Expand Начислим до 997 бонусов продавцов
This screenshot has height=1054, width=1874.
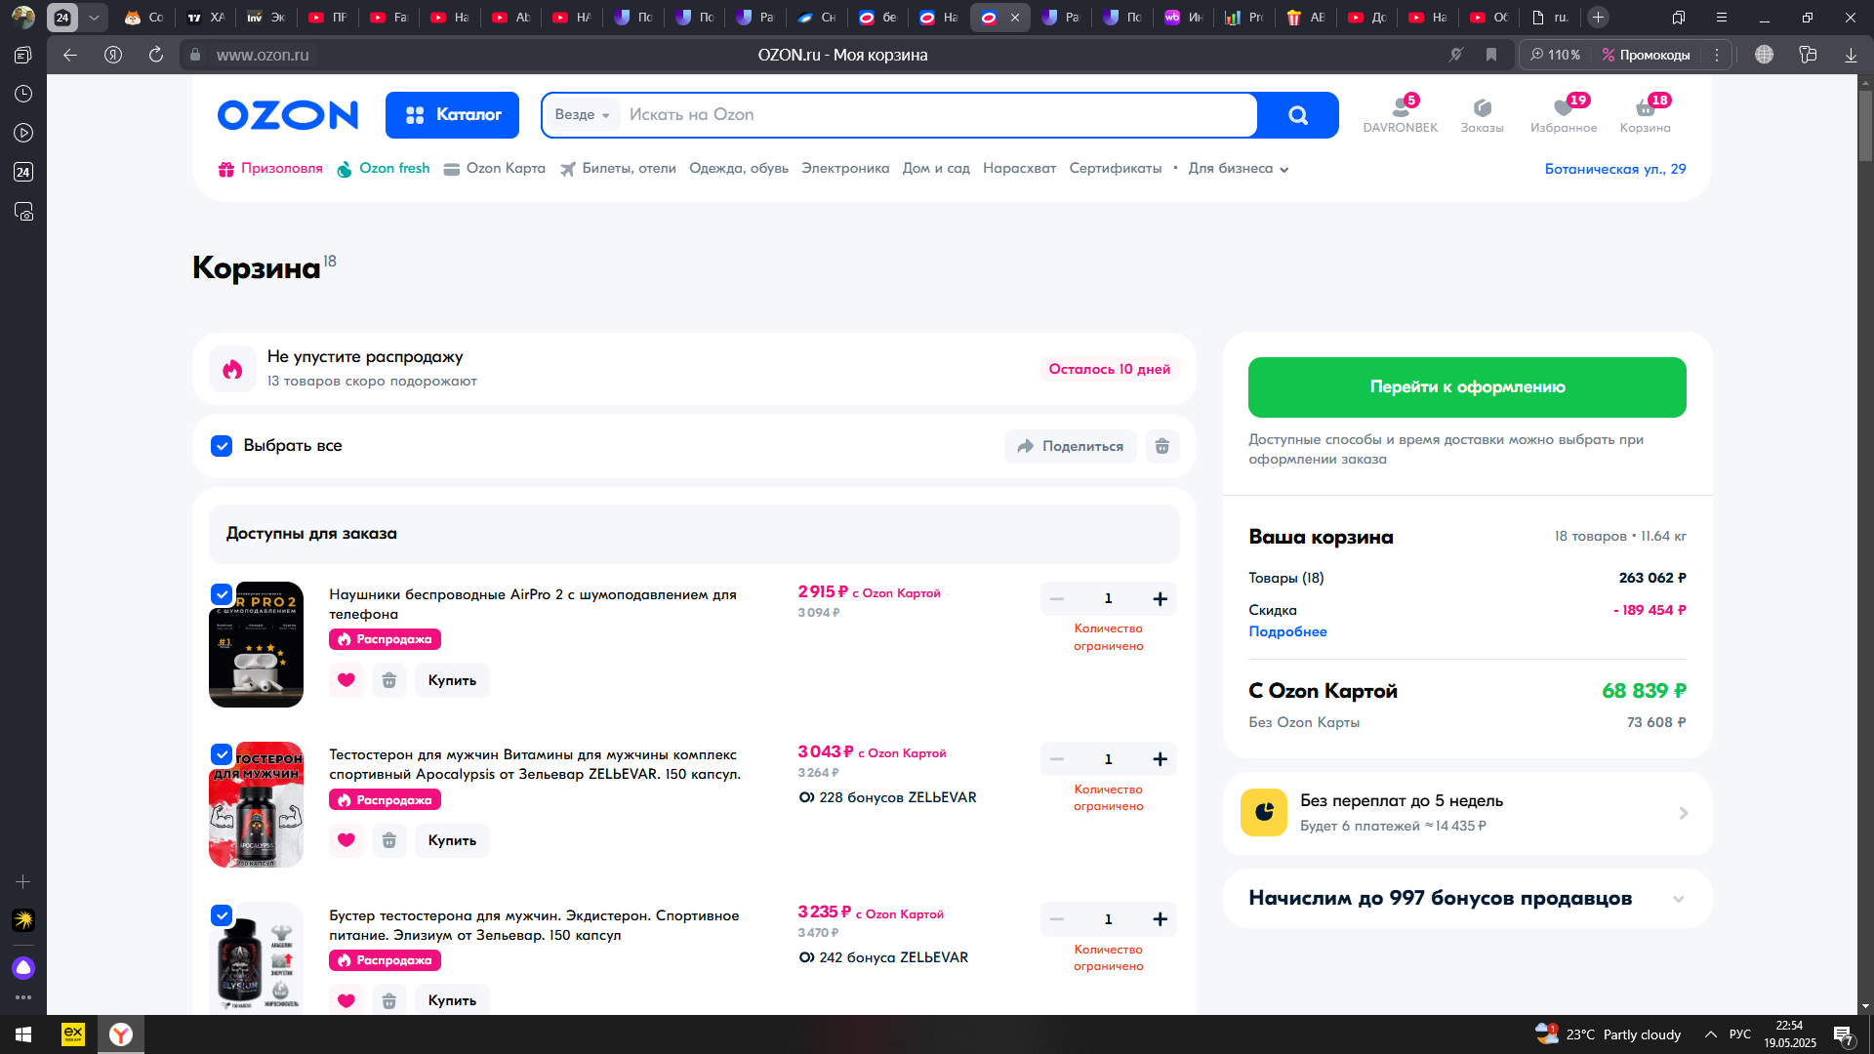tap(1467, 899)
